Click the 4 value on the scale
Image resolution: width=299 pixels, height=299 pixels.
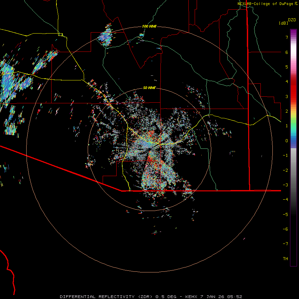[x=287, y=82]
